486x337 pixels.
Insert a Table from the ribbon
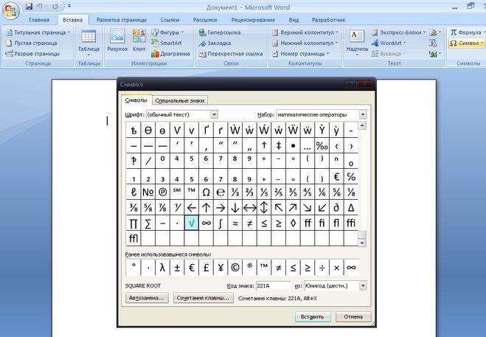pos(88,44)
